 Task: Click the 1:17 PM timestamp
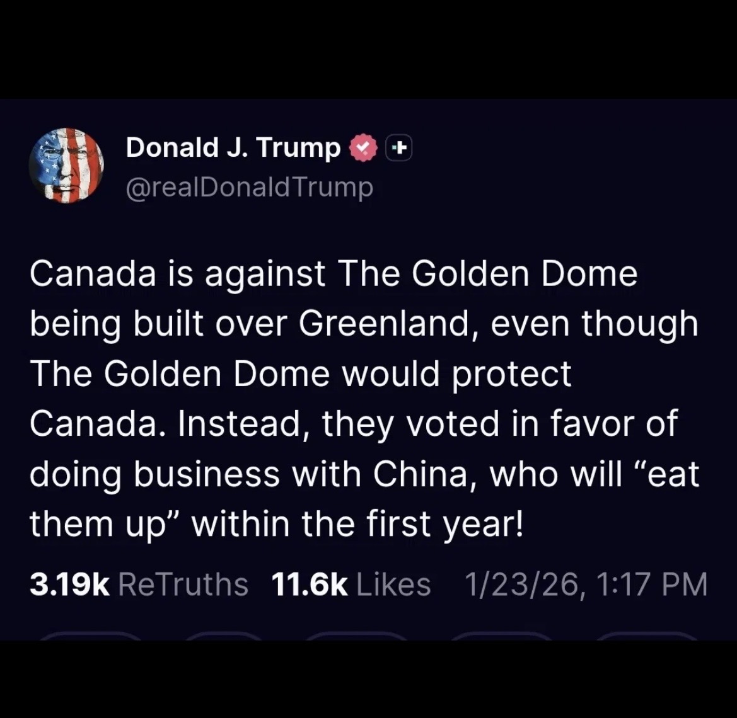coord(651,584)
